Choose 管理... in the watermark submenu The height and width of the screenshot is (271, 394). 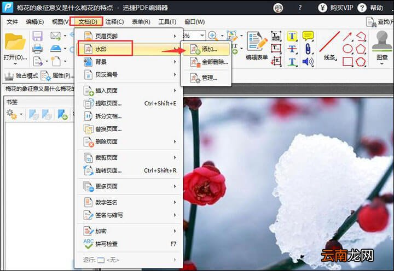coord(206,78)
